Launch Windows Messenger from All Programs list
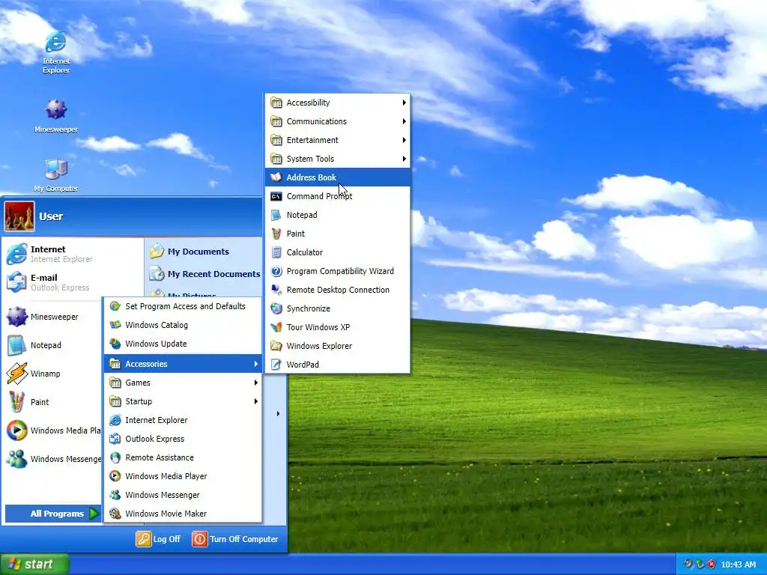 click(183, 495)
